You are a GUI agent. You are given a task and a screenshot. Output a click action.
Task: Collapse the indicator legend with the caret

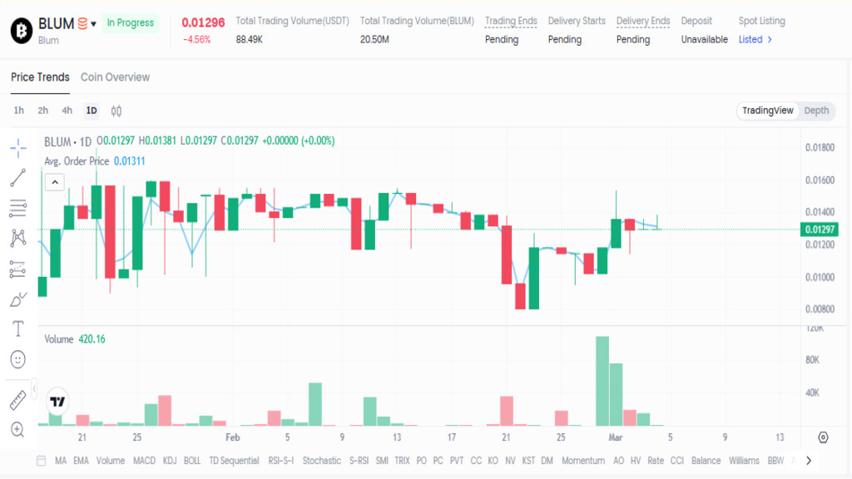click(x=55, y=182)
